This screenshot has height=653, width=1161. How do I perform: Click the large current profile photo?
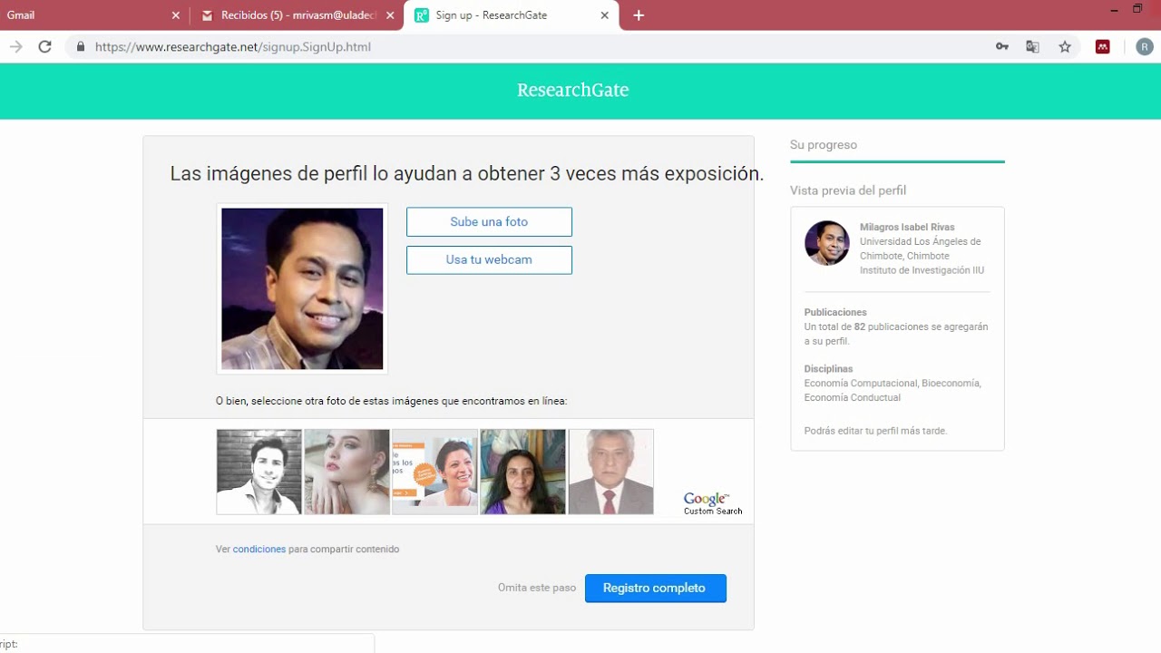coord(302,288)
